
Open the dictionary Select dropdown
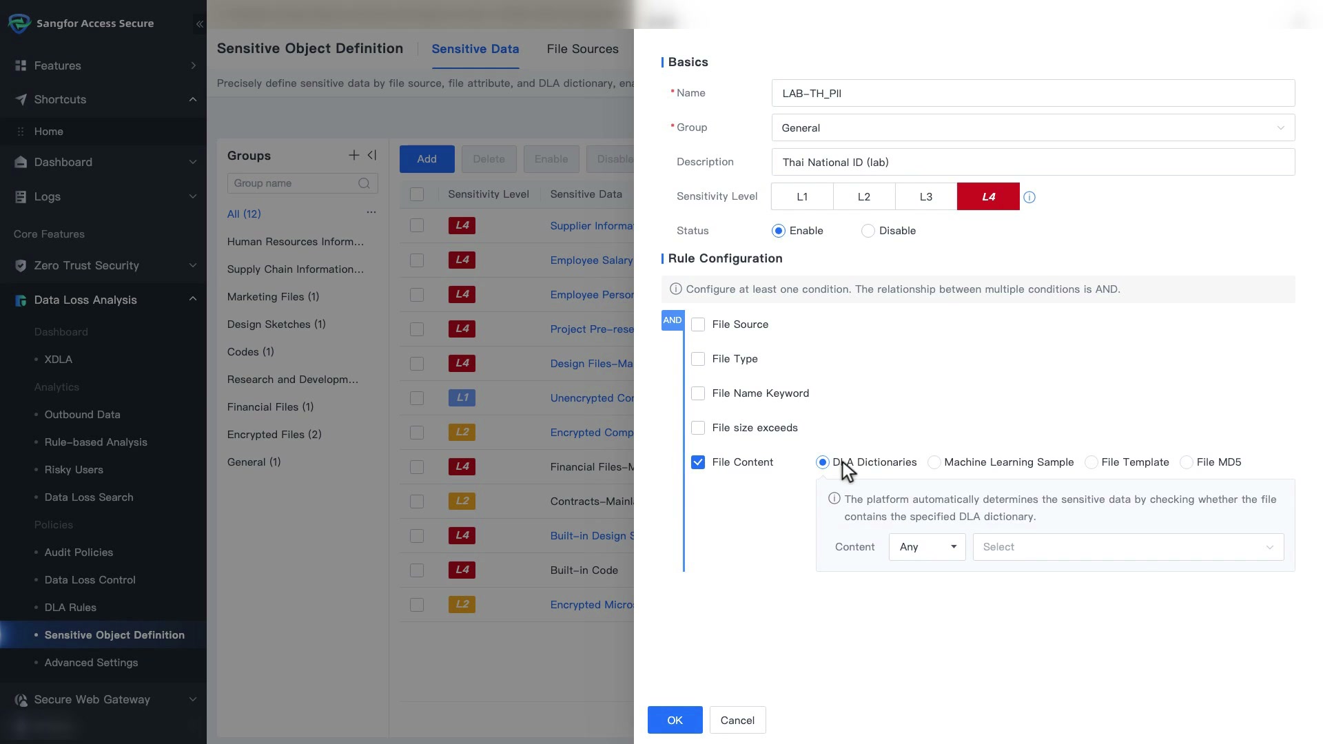point(1128,547)
